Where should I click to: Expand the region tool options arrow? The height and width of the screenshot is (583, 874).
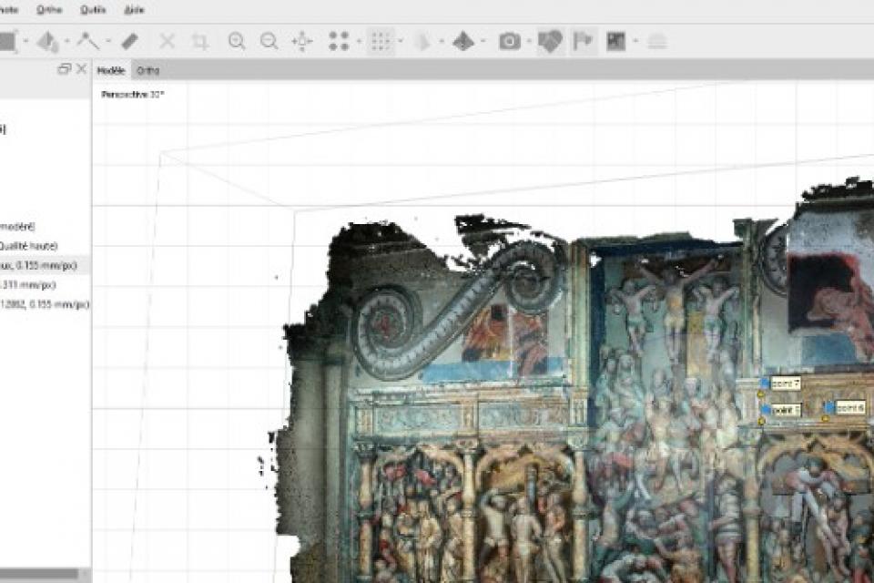tap(67, 41)
